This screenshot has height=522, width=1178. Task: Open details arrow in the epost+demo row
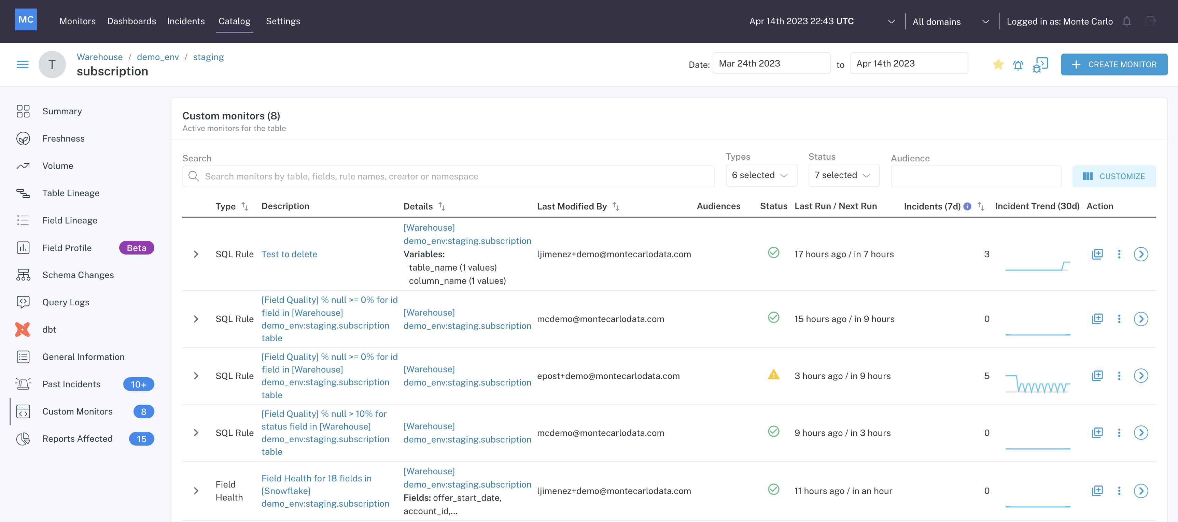tap(1141, 376)
